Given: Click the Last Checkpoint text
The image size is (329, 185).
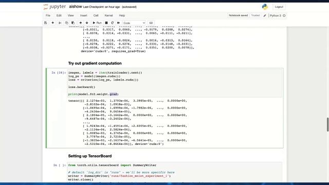Looking at the screenshot, I should [x=101, y=7].
